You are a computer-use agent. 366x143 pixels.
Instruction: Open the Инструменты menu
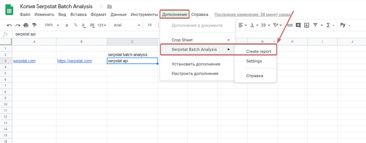(x=144, y=14)
